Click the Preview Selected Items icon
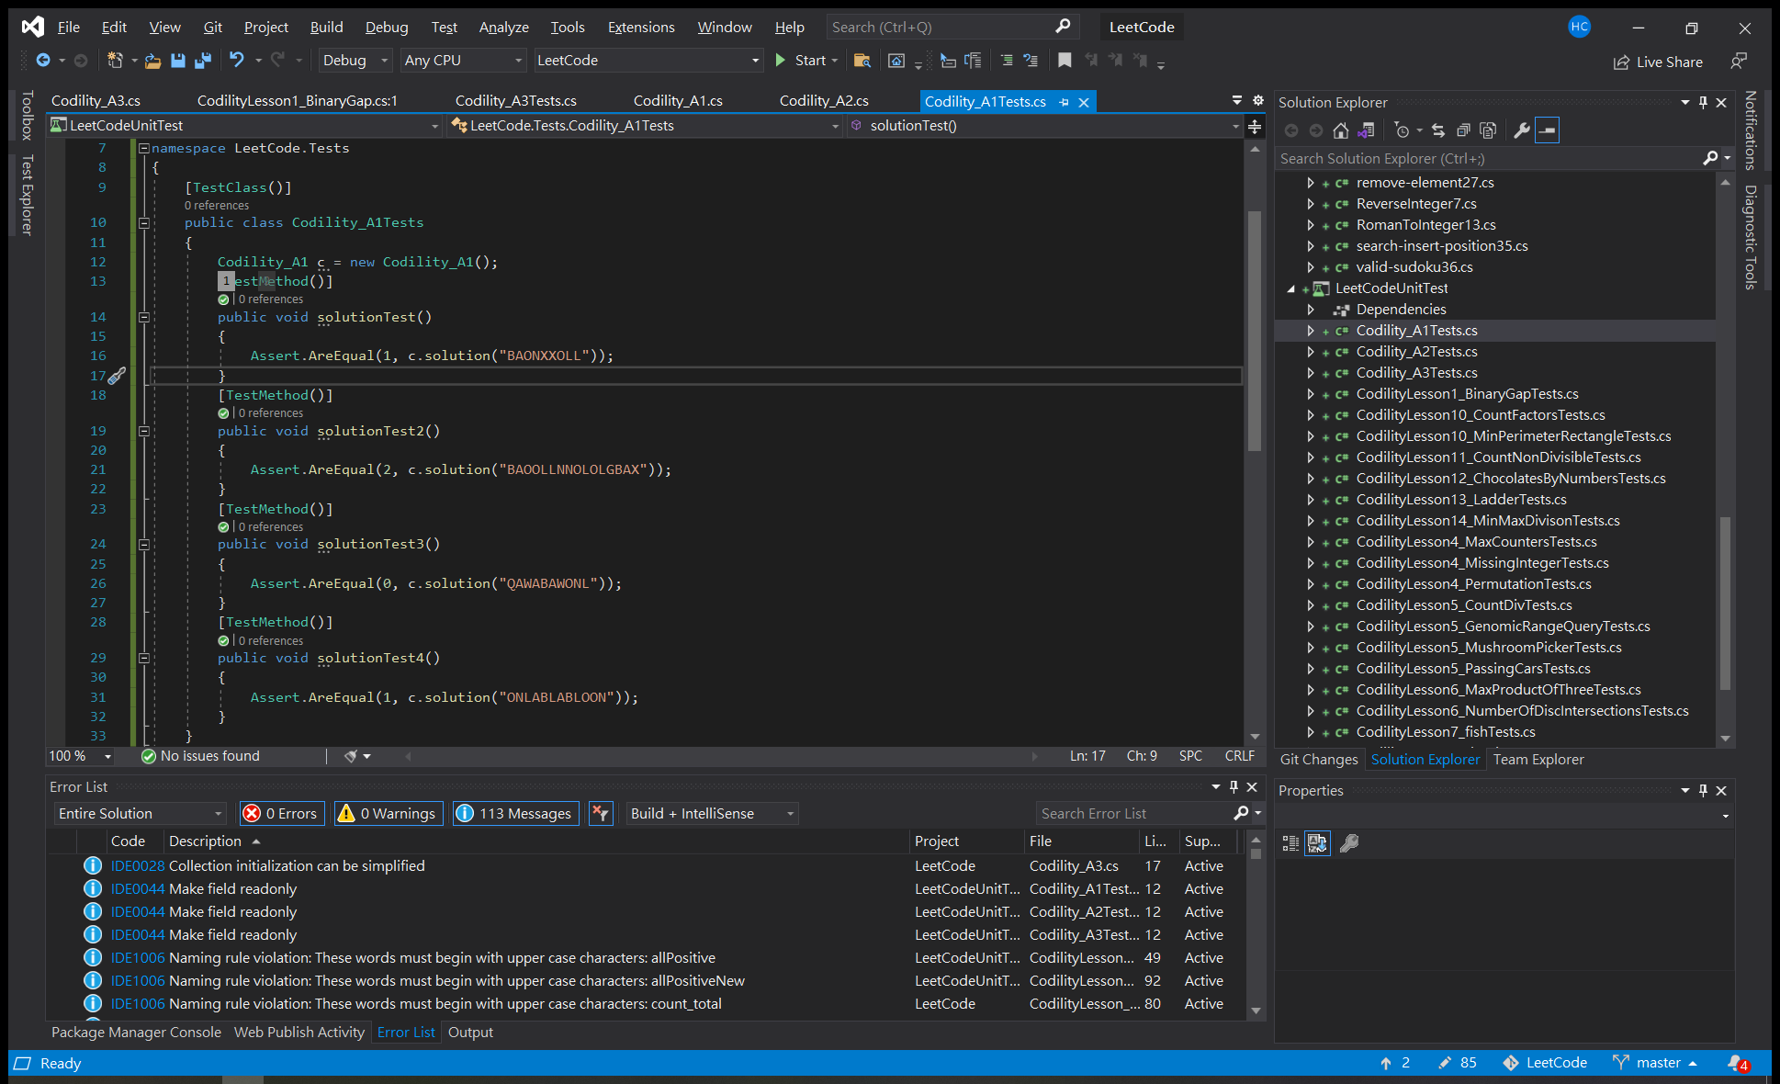Image resolution: width=1780 pixels, height=1084 pixels. coord(1548,130)
